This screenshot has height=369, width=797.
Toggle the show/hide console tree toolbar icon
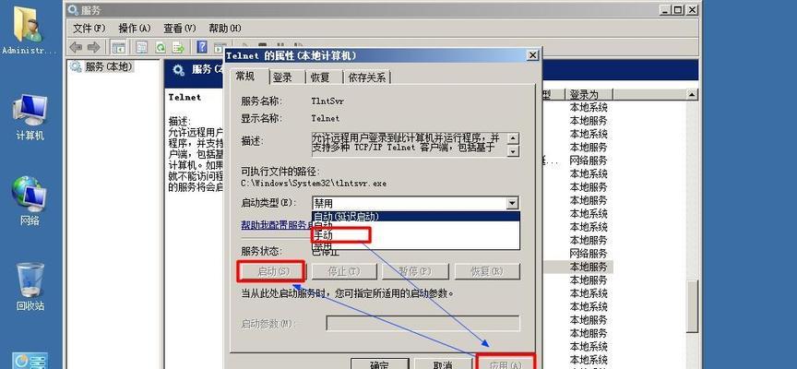118,47
